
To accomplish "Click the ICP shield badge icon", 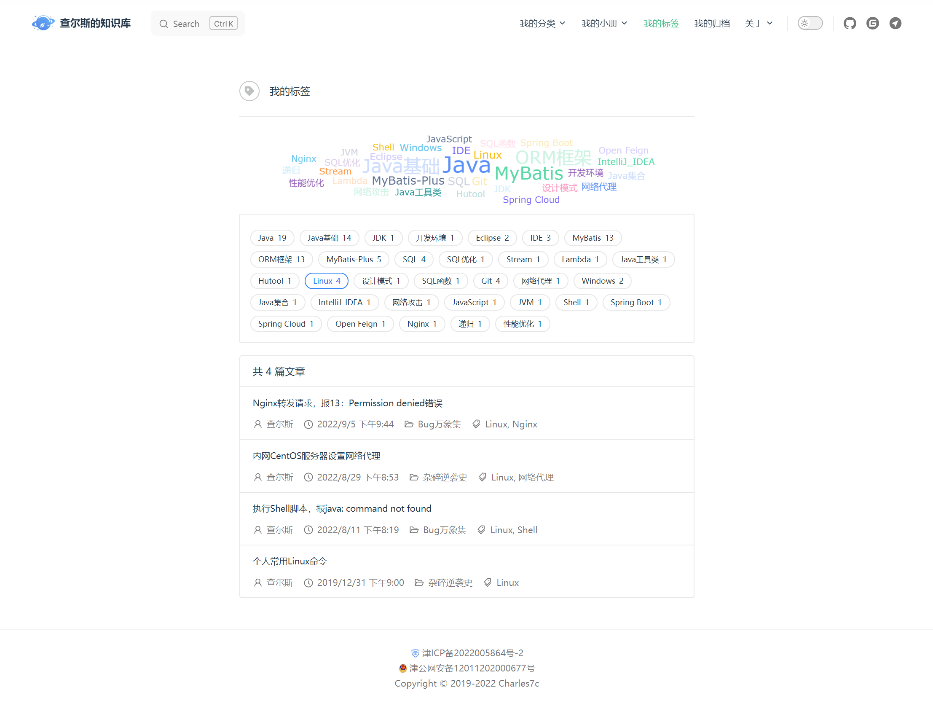I will point(415,653).
